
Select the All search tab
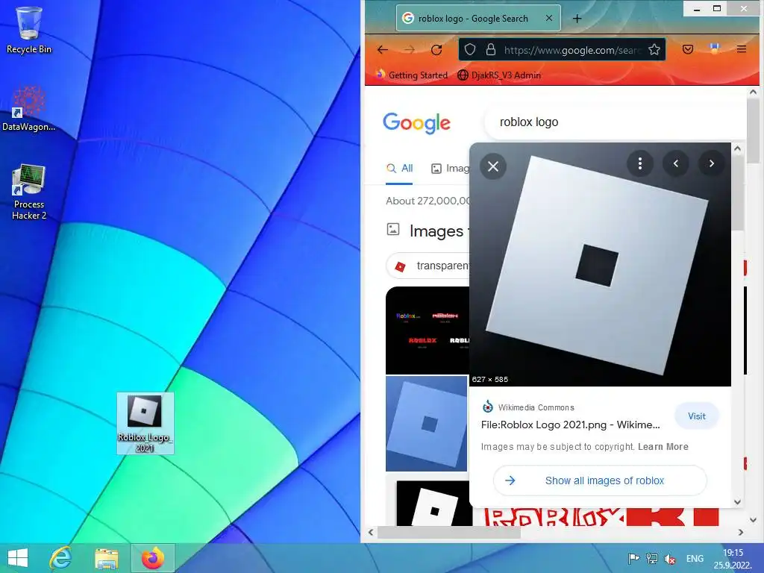[400, 169]
